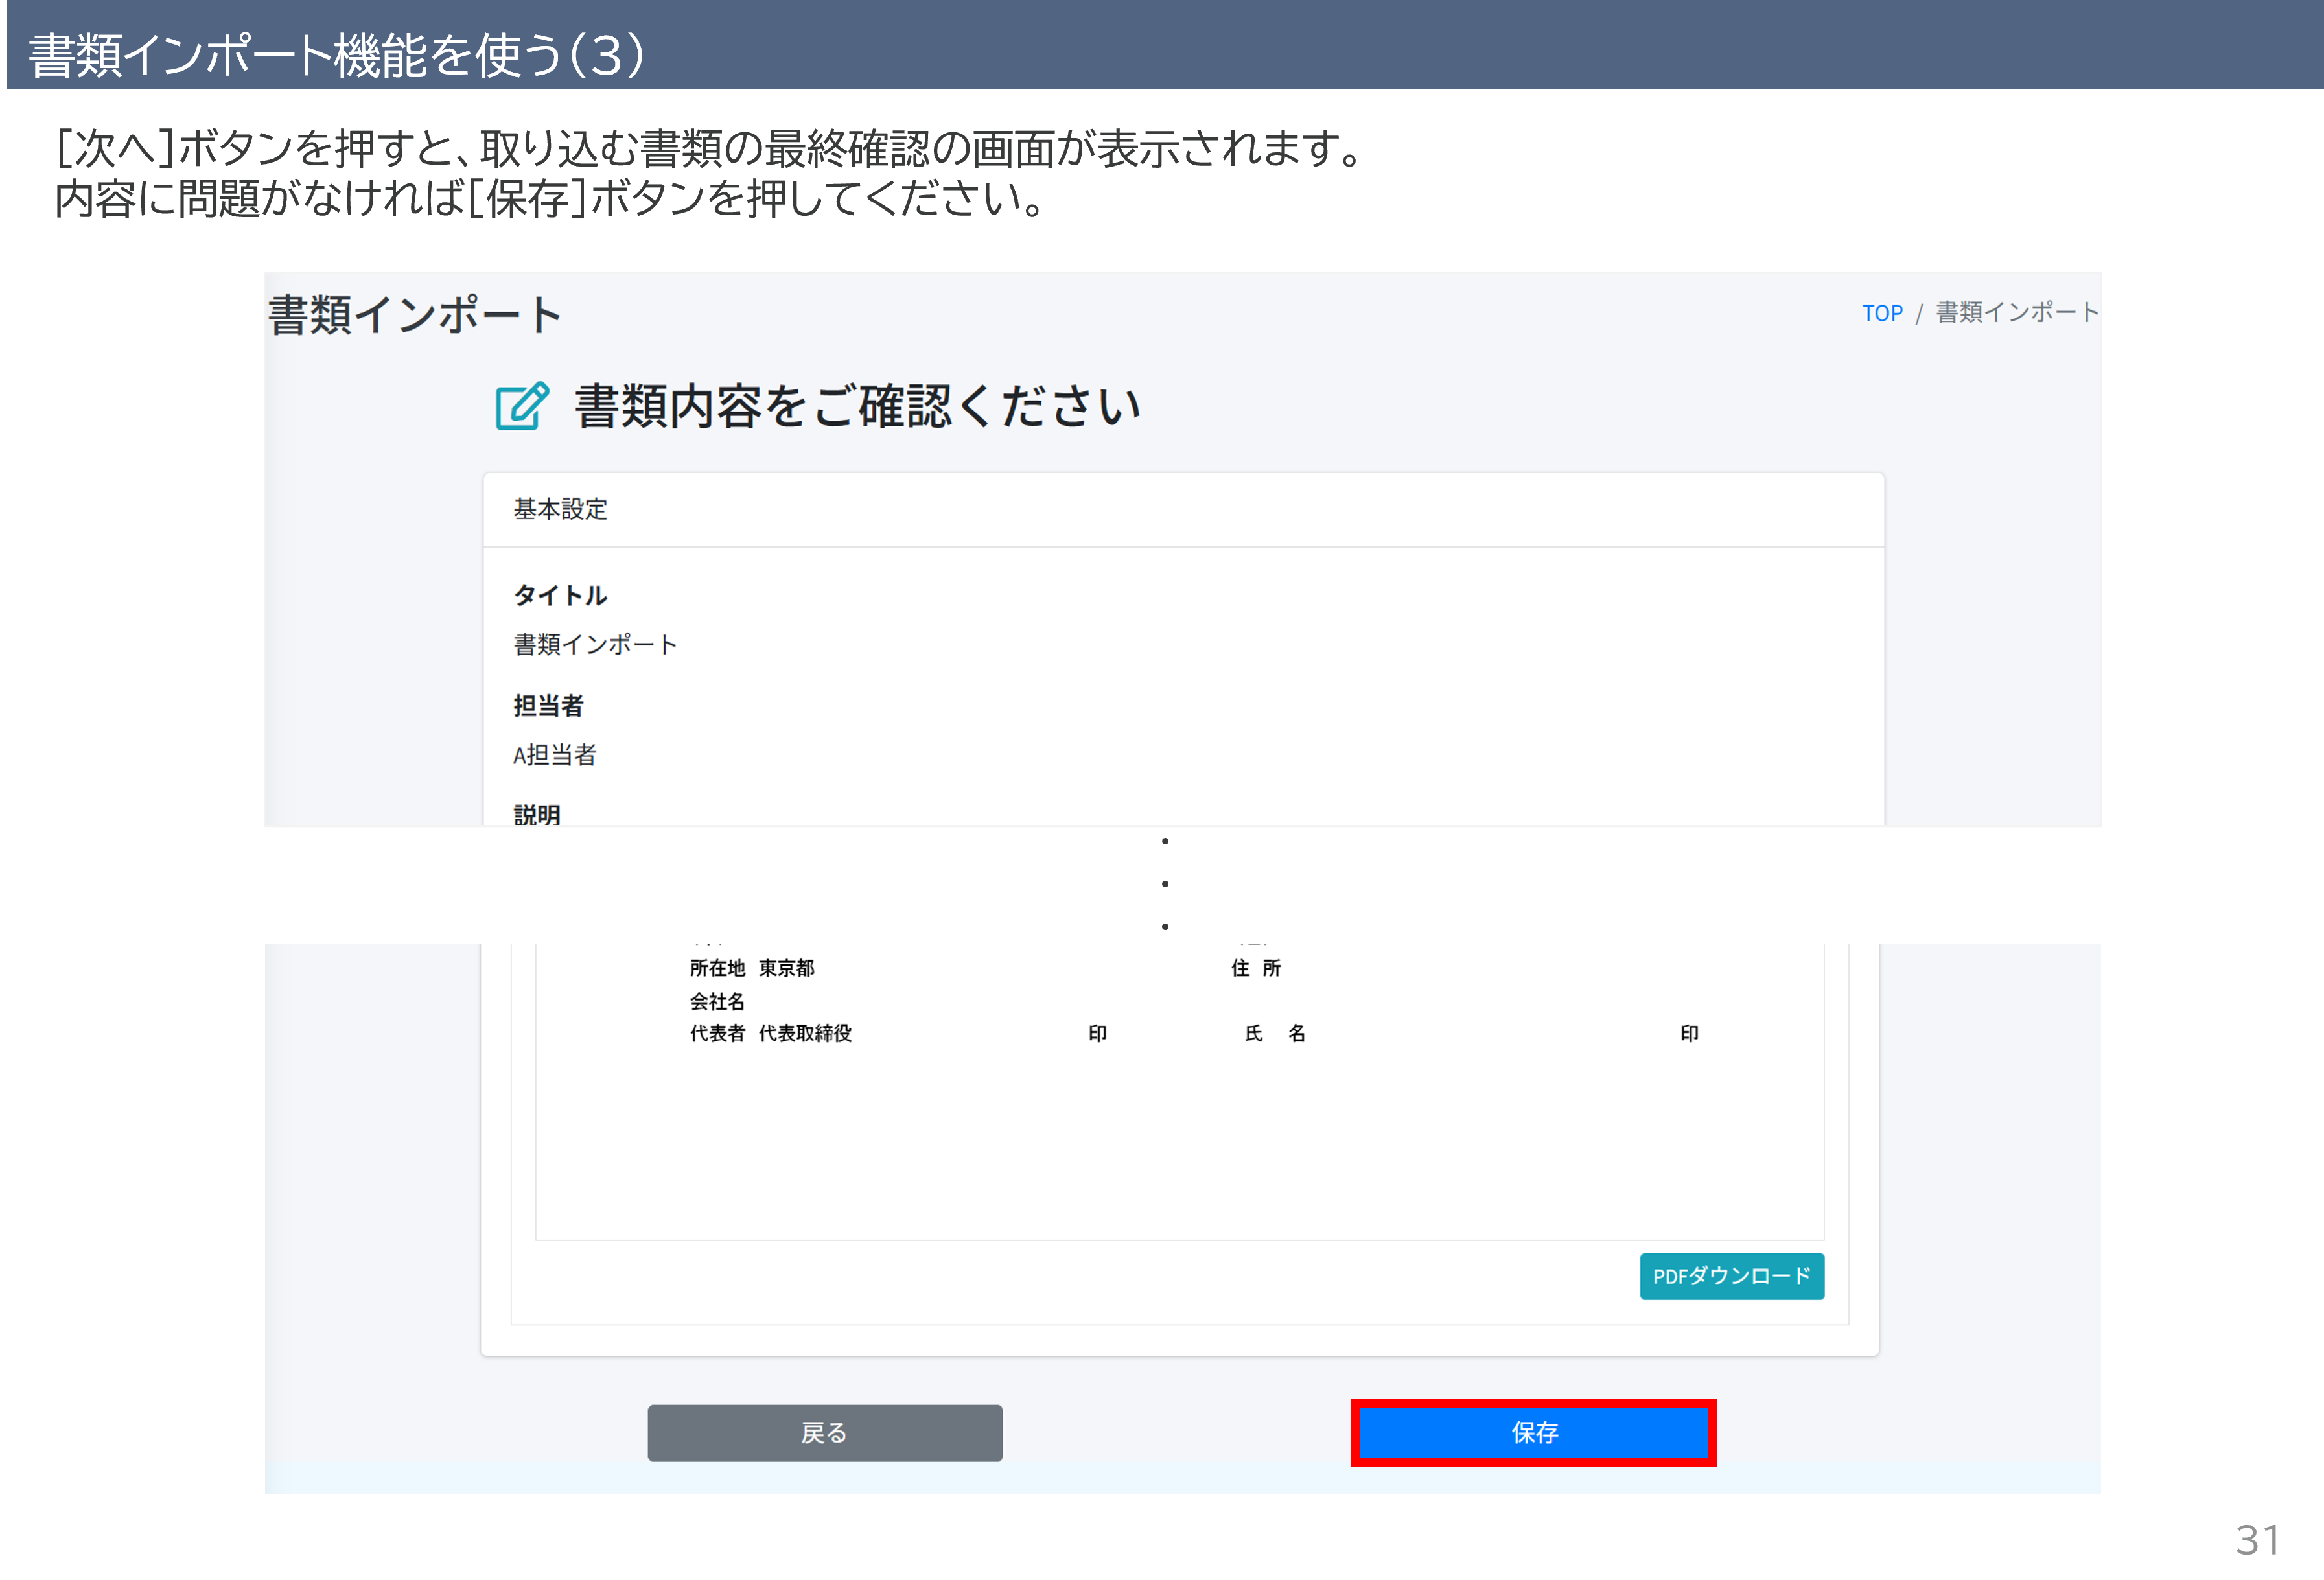This screenshot has height=1580, width=2324.
Task: Select the A担当者 value text
Action: click(x=555, y=755)
